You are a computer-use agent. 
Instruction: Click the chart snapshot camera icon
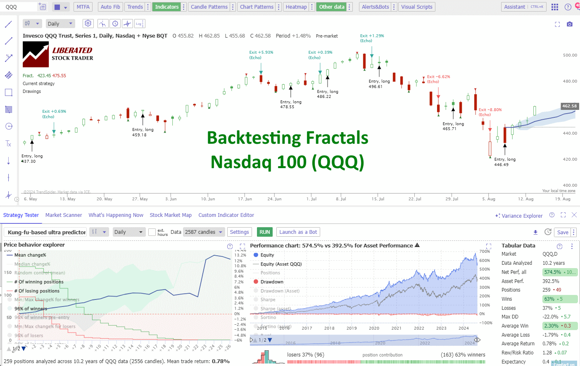(570, 24)
